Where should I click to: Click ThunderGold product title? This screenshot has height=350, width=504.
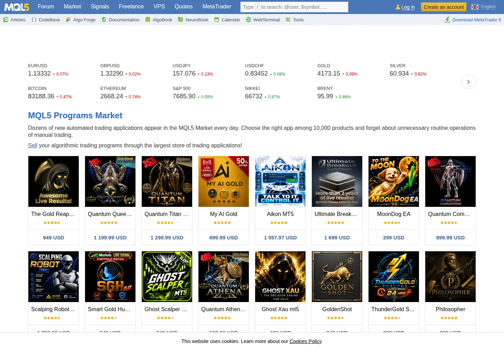[394, 309]
